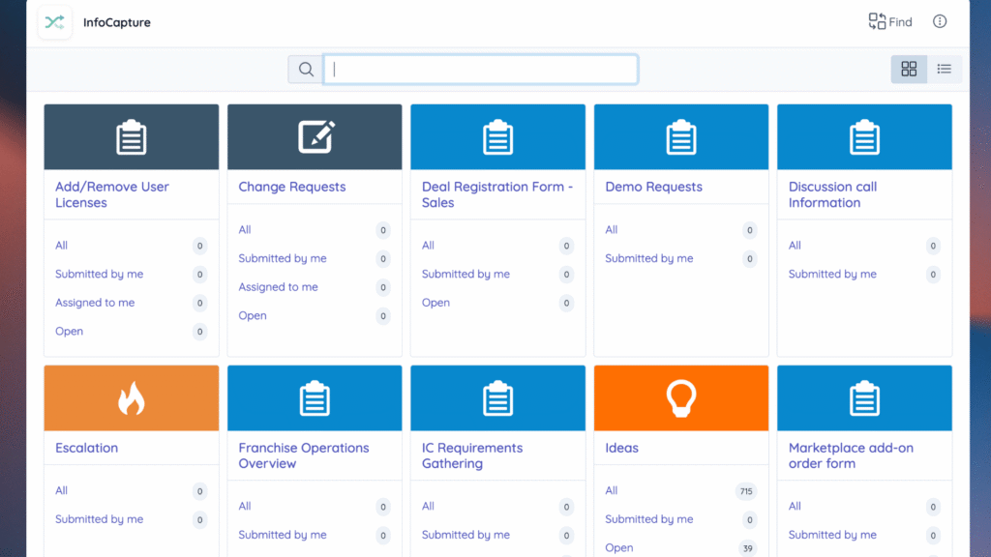The image size is (991, 557).
Task: Click the Deal Registration Form clipboard icon
Action: point(497,136)
